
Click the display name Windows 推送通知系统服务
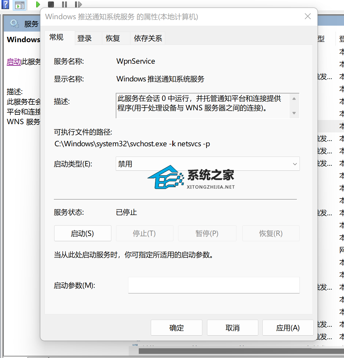pos(161,79)
